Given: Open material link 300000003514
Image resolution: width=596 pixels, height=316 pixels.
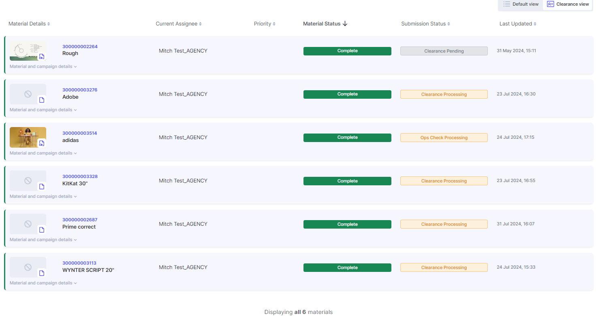Looking at the screenshot, I should [x=80, y=133].
